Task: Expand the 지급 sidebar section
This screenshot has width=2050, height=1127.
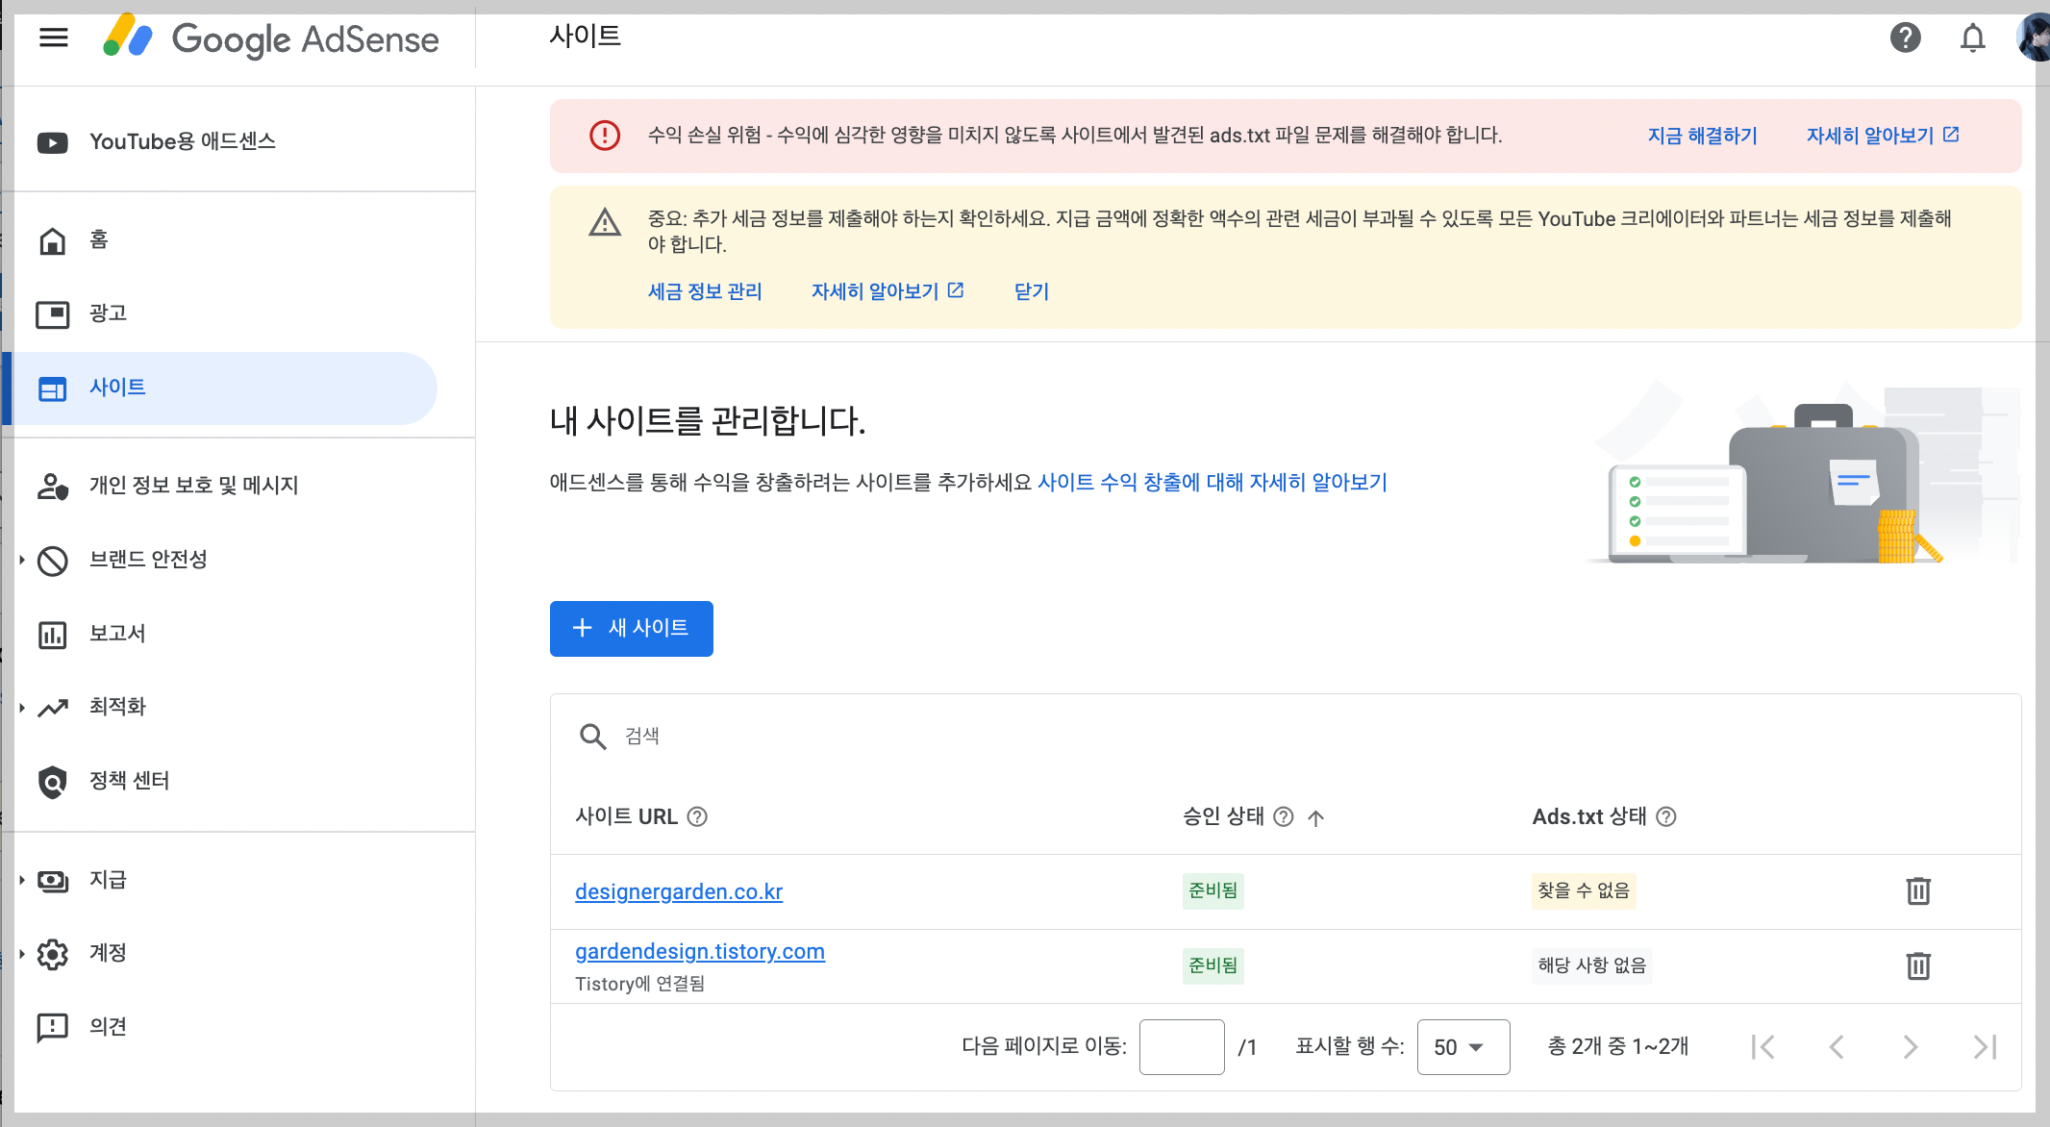Action: click(x=107, y=880)
